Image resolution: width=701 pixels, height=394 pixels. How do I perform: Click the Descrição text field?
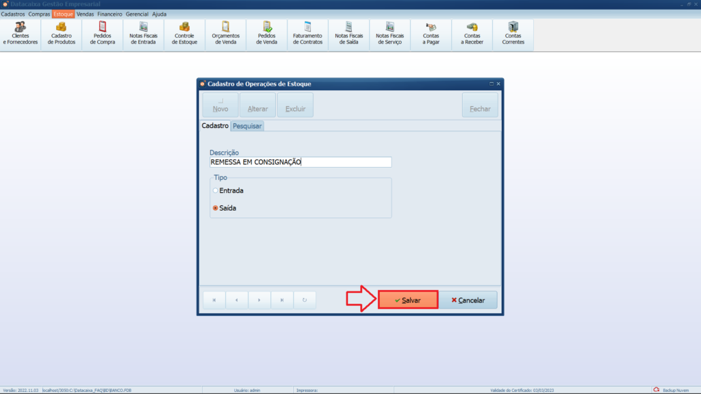point(301,162)
